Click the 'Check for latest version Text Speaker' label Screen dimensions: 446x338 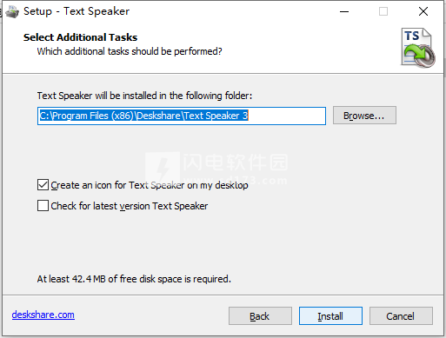pos(130,206)
